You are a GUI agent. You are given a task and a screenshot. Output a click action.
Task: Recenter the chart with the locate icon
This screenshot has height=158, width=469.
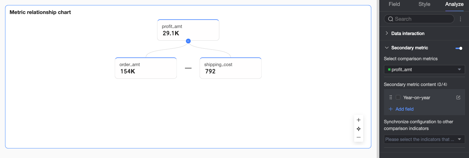[x=359, y=129]
